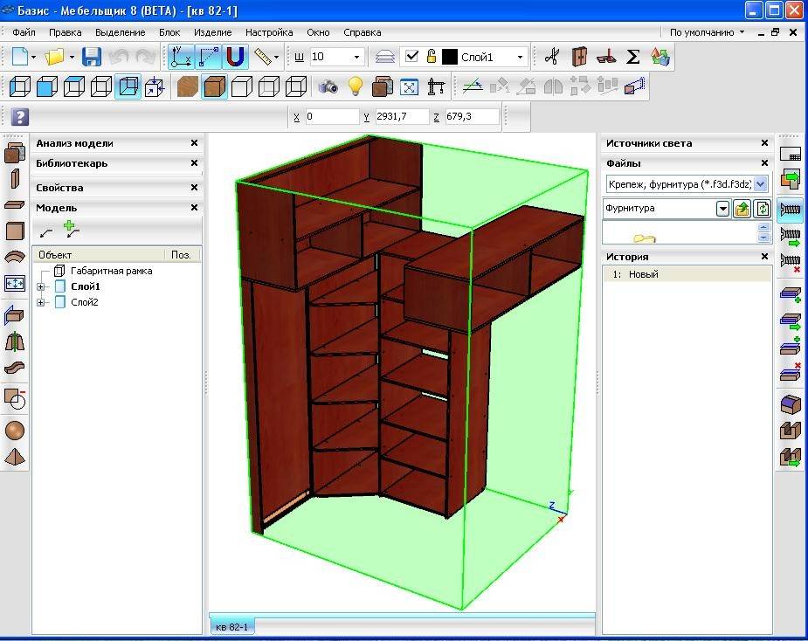Click the stretch dimensions icon in left bar
The height and width of the screenshot is (641, 808).
pos(15,284)
